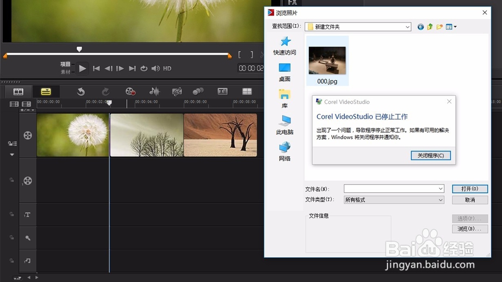
Task: Toggle the title track lock
Action: click(x=12, y=214)
